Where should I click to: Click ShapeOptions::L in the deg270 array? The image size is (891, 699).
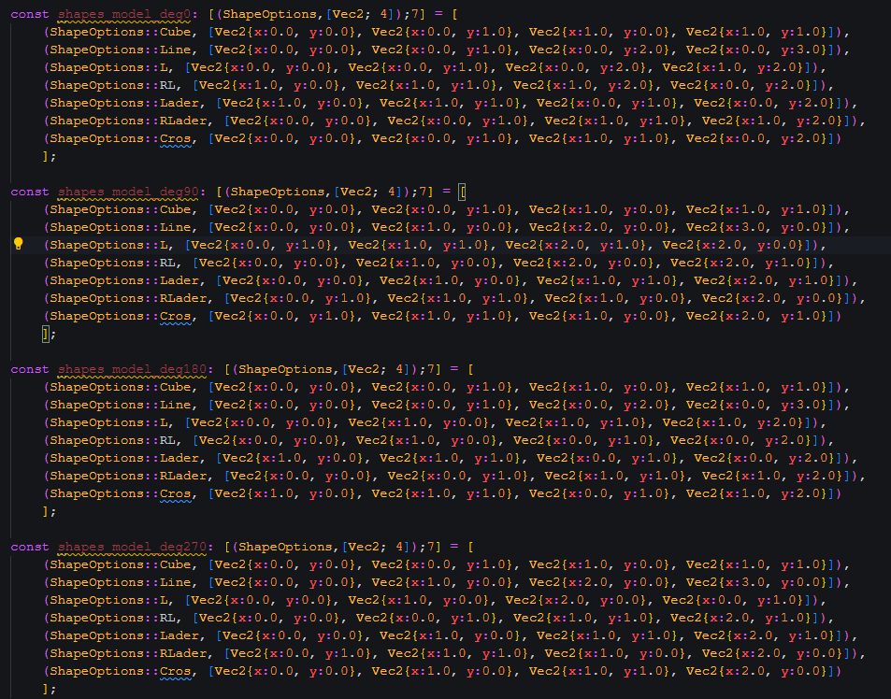tap(108, 600)
